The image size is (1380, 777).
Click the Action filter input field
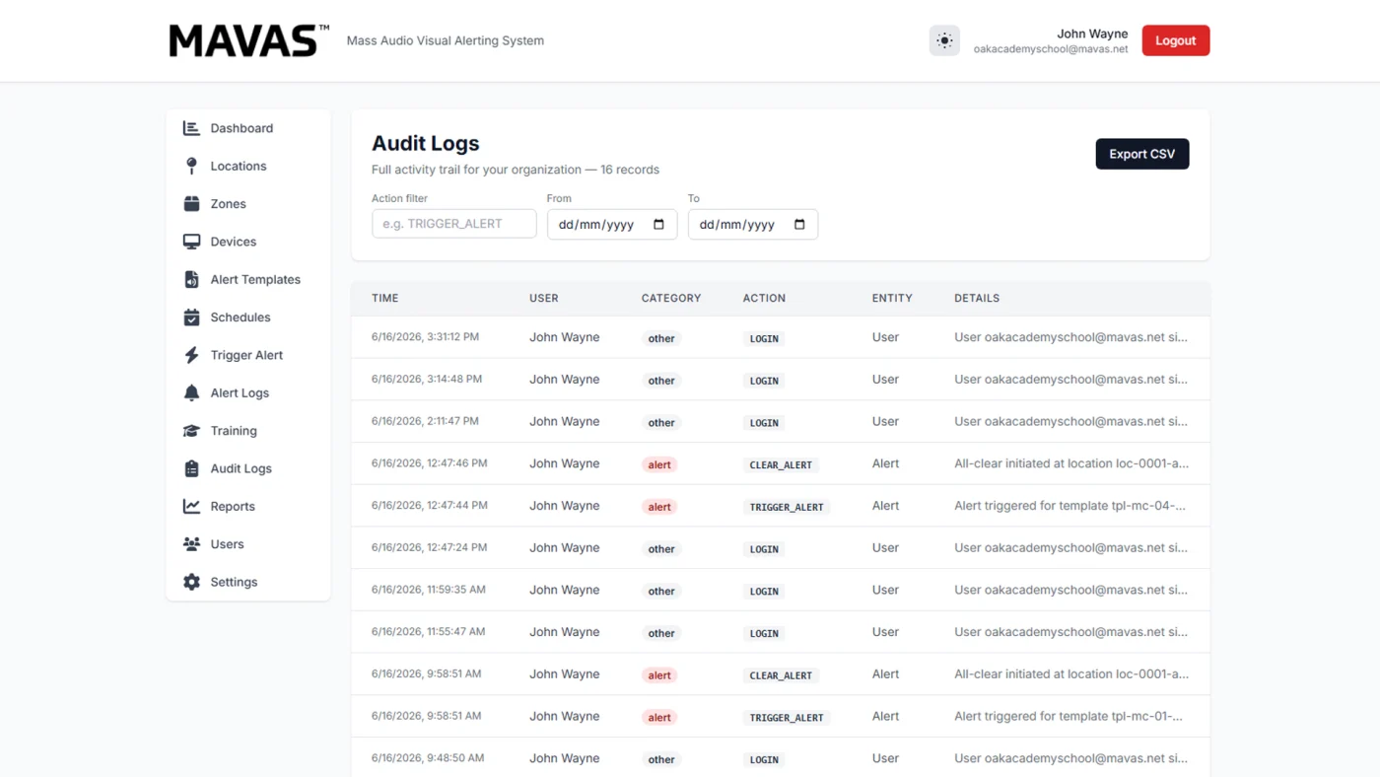click(x=453, y=224)
